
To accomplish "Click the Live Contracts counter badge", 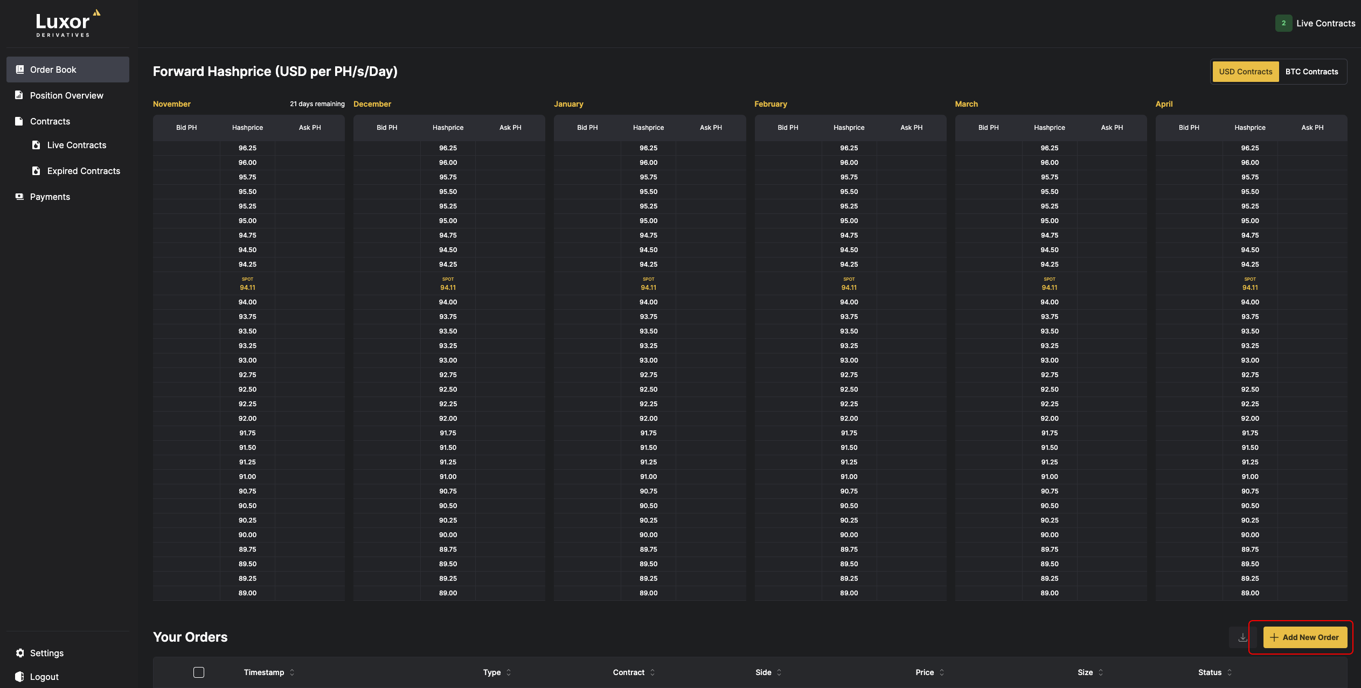I will pyautogui.click(x=1284, y=23).
